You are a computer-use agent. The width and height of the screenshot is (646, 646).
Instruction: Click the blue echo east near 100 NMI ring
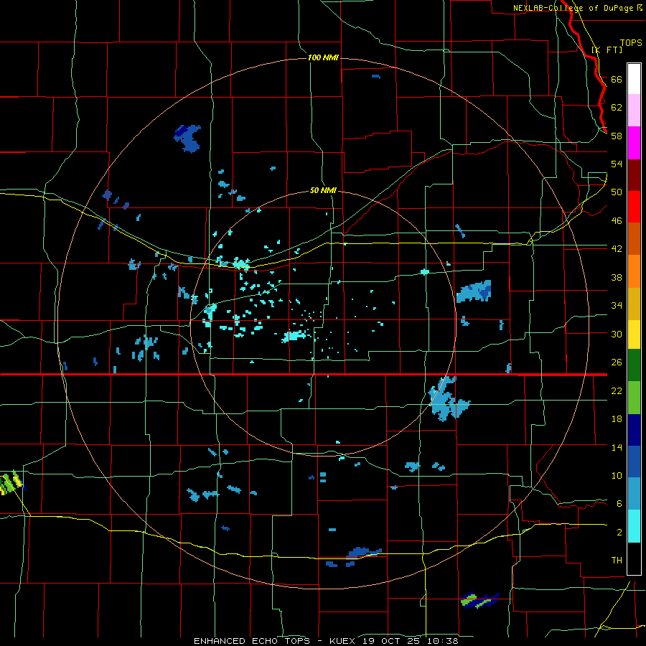point(474,291)
